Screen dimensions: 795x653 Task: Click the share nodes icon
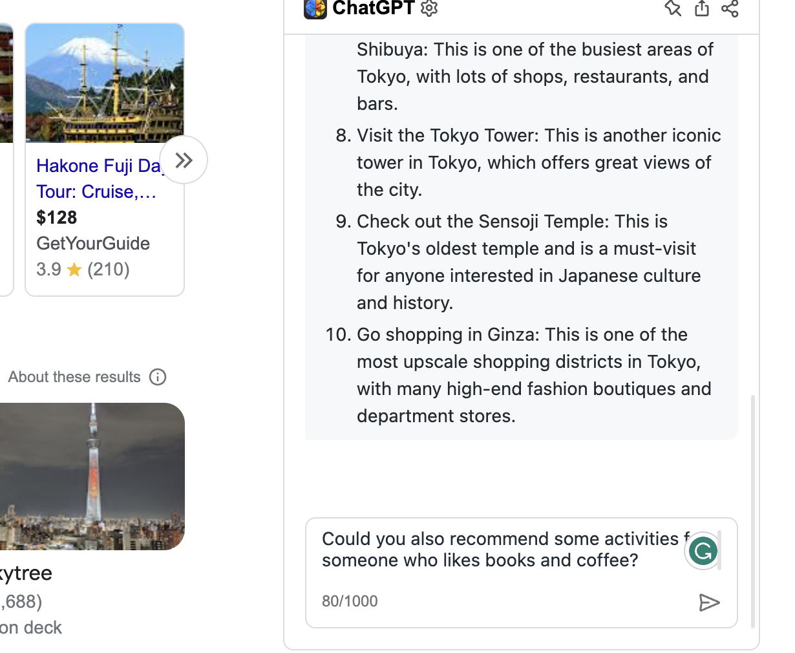coord(730,8)
